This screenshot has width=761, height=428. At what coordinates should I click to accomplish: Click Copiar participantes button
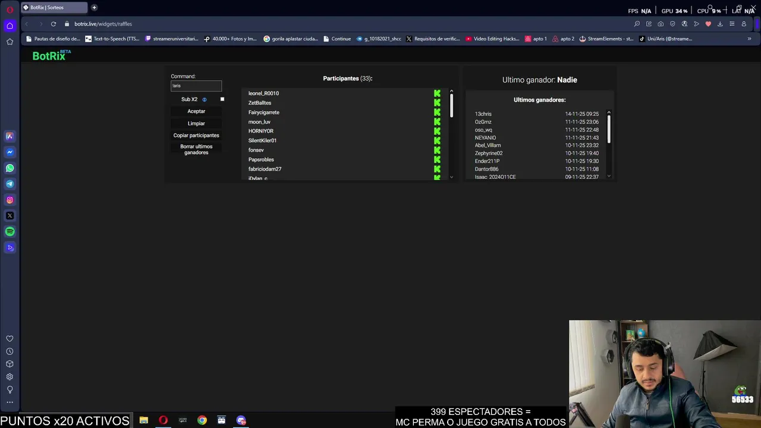pos(196,136)
